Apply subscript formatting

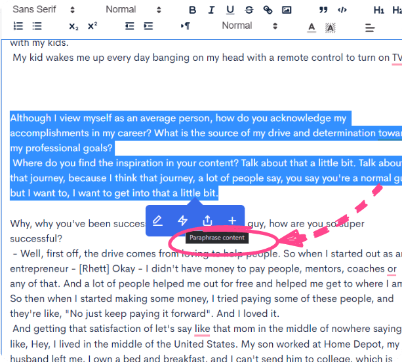tap(73, 26)
